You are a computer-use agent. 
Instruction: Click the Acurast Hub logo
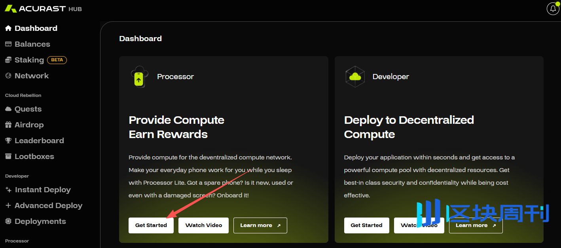click(x=43, y=9)
